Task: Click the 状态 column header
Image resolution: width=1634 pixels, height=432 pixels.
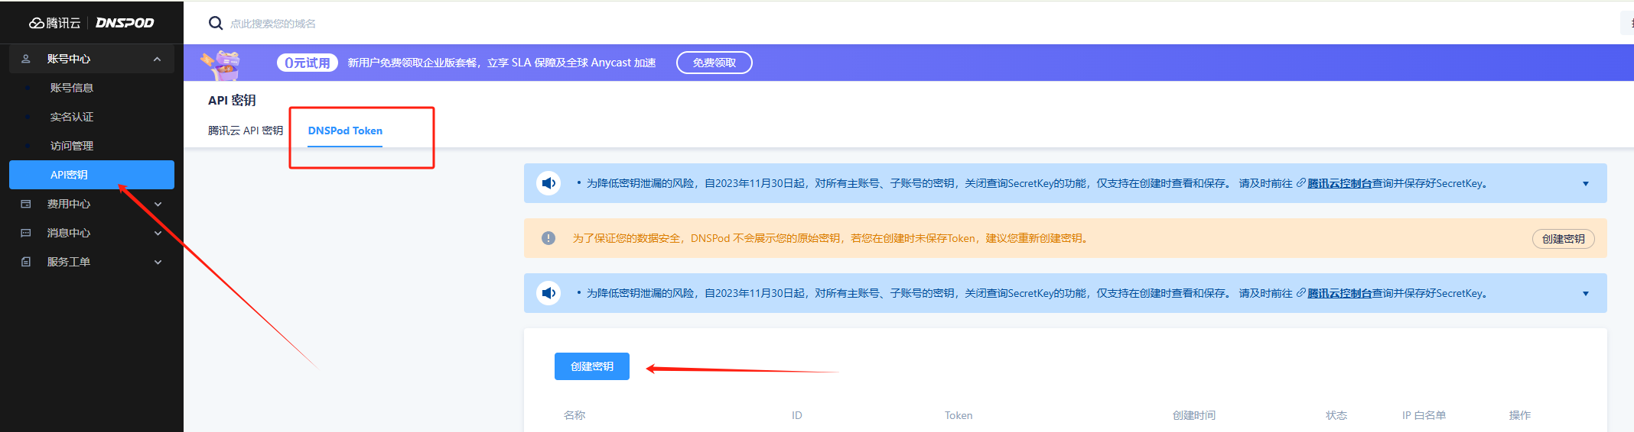Action: click(1336, 415)
